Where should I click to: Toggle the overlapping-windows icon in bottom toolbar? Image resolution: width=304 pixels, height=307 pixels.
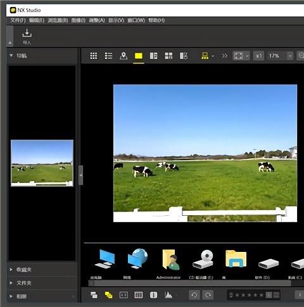pos(94,295)
